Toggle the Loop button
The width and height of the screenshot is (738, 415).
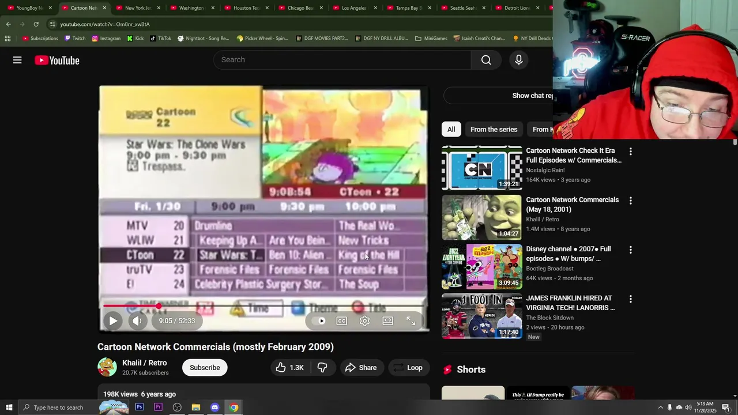[x=408, y=368]
